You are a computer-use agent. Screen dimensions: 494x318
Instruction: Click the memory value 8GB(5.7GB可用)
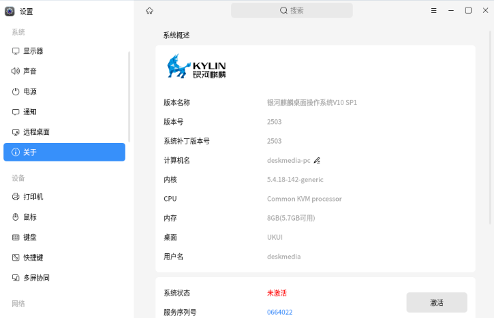coord(291,218)
